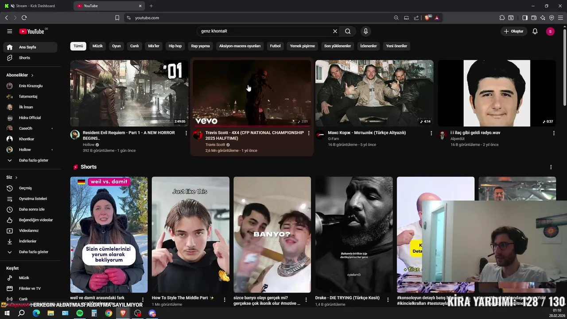Screen dimensions: 567x319
Task: Open the notifications bell
Action: tap(535, 31)
